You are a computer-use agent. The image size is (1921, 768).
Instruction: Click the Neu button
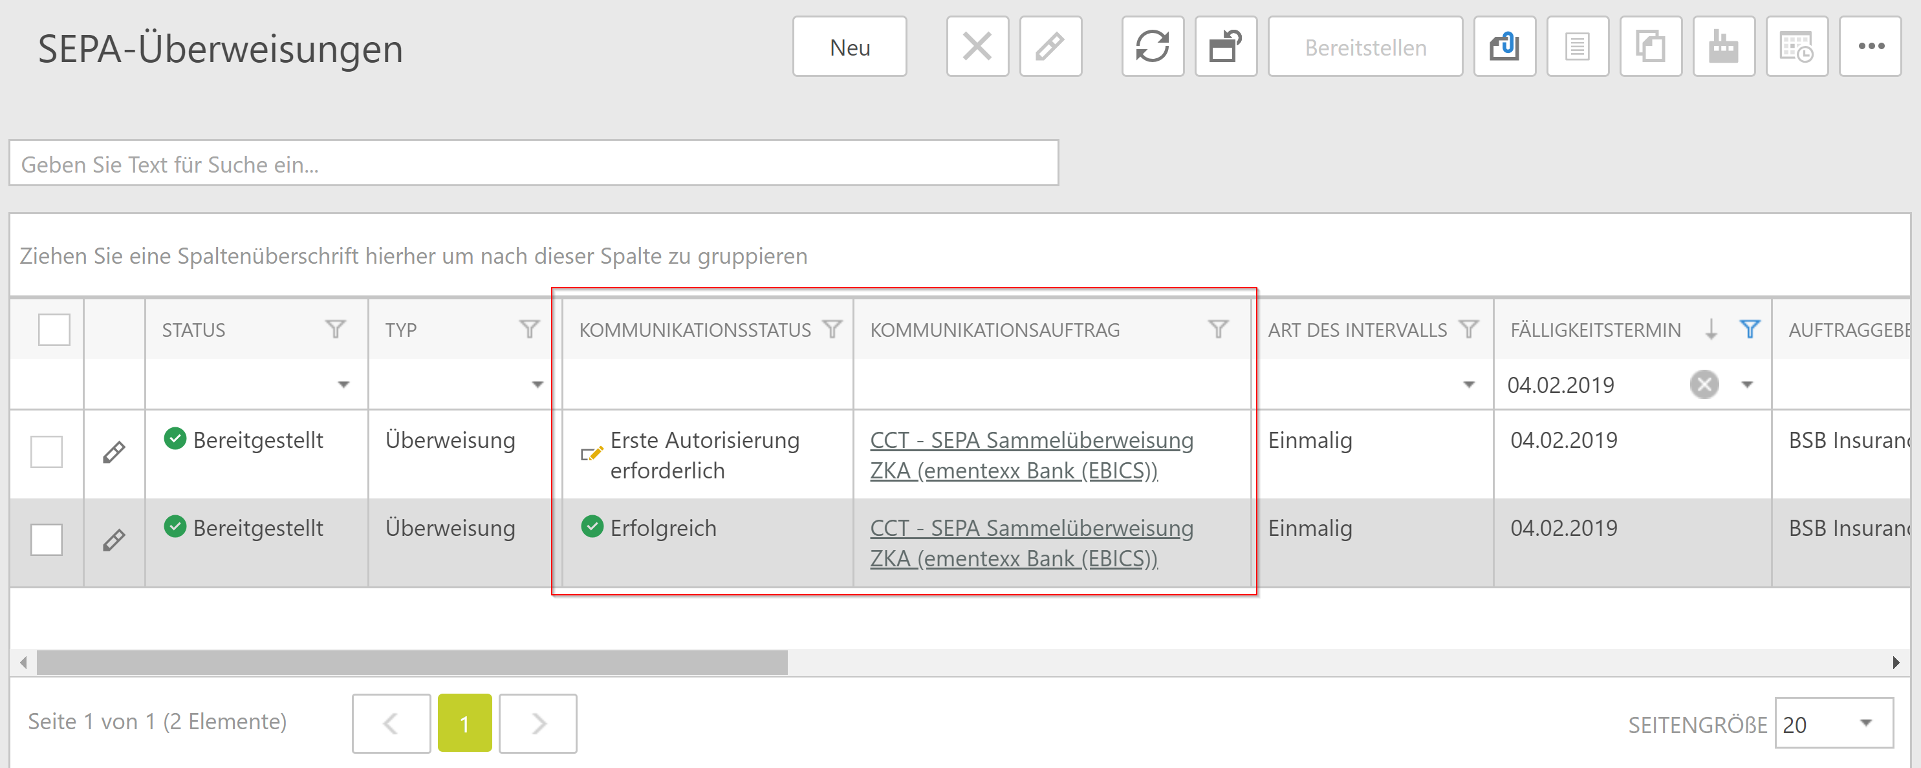pos(849,47)
